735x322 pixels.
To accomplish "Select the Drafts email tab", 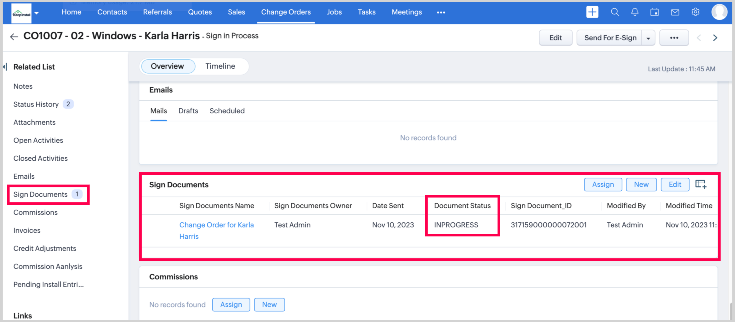I will tap(188, 111).
